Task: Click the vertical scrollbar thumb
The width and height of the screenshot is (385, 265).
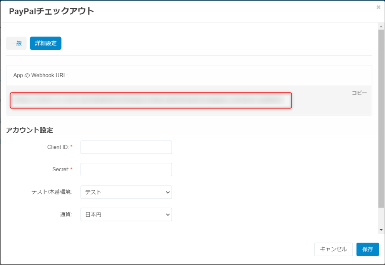Action: [x=381, y=120]
